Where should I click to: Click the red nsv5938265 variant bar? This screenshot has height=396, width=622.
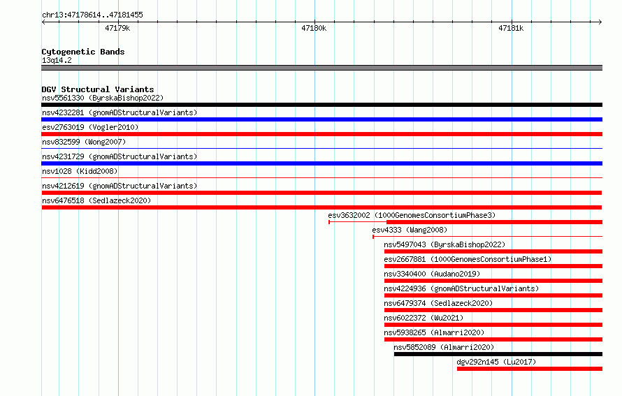[493, 339]
